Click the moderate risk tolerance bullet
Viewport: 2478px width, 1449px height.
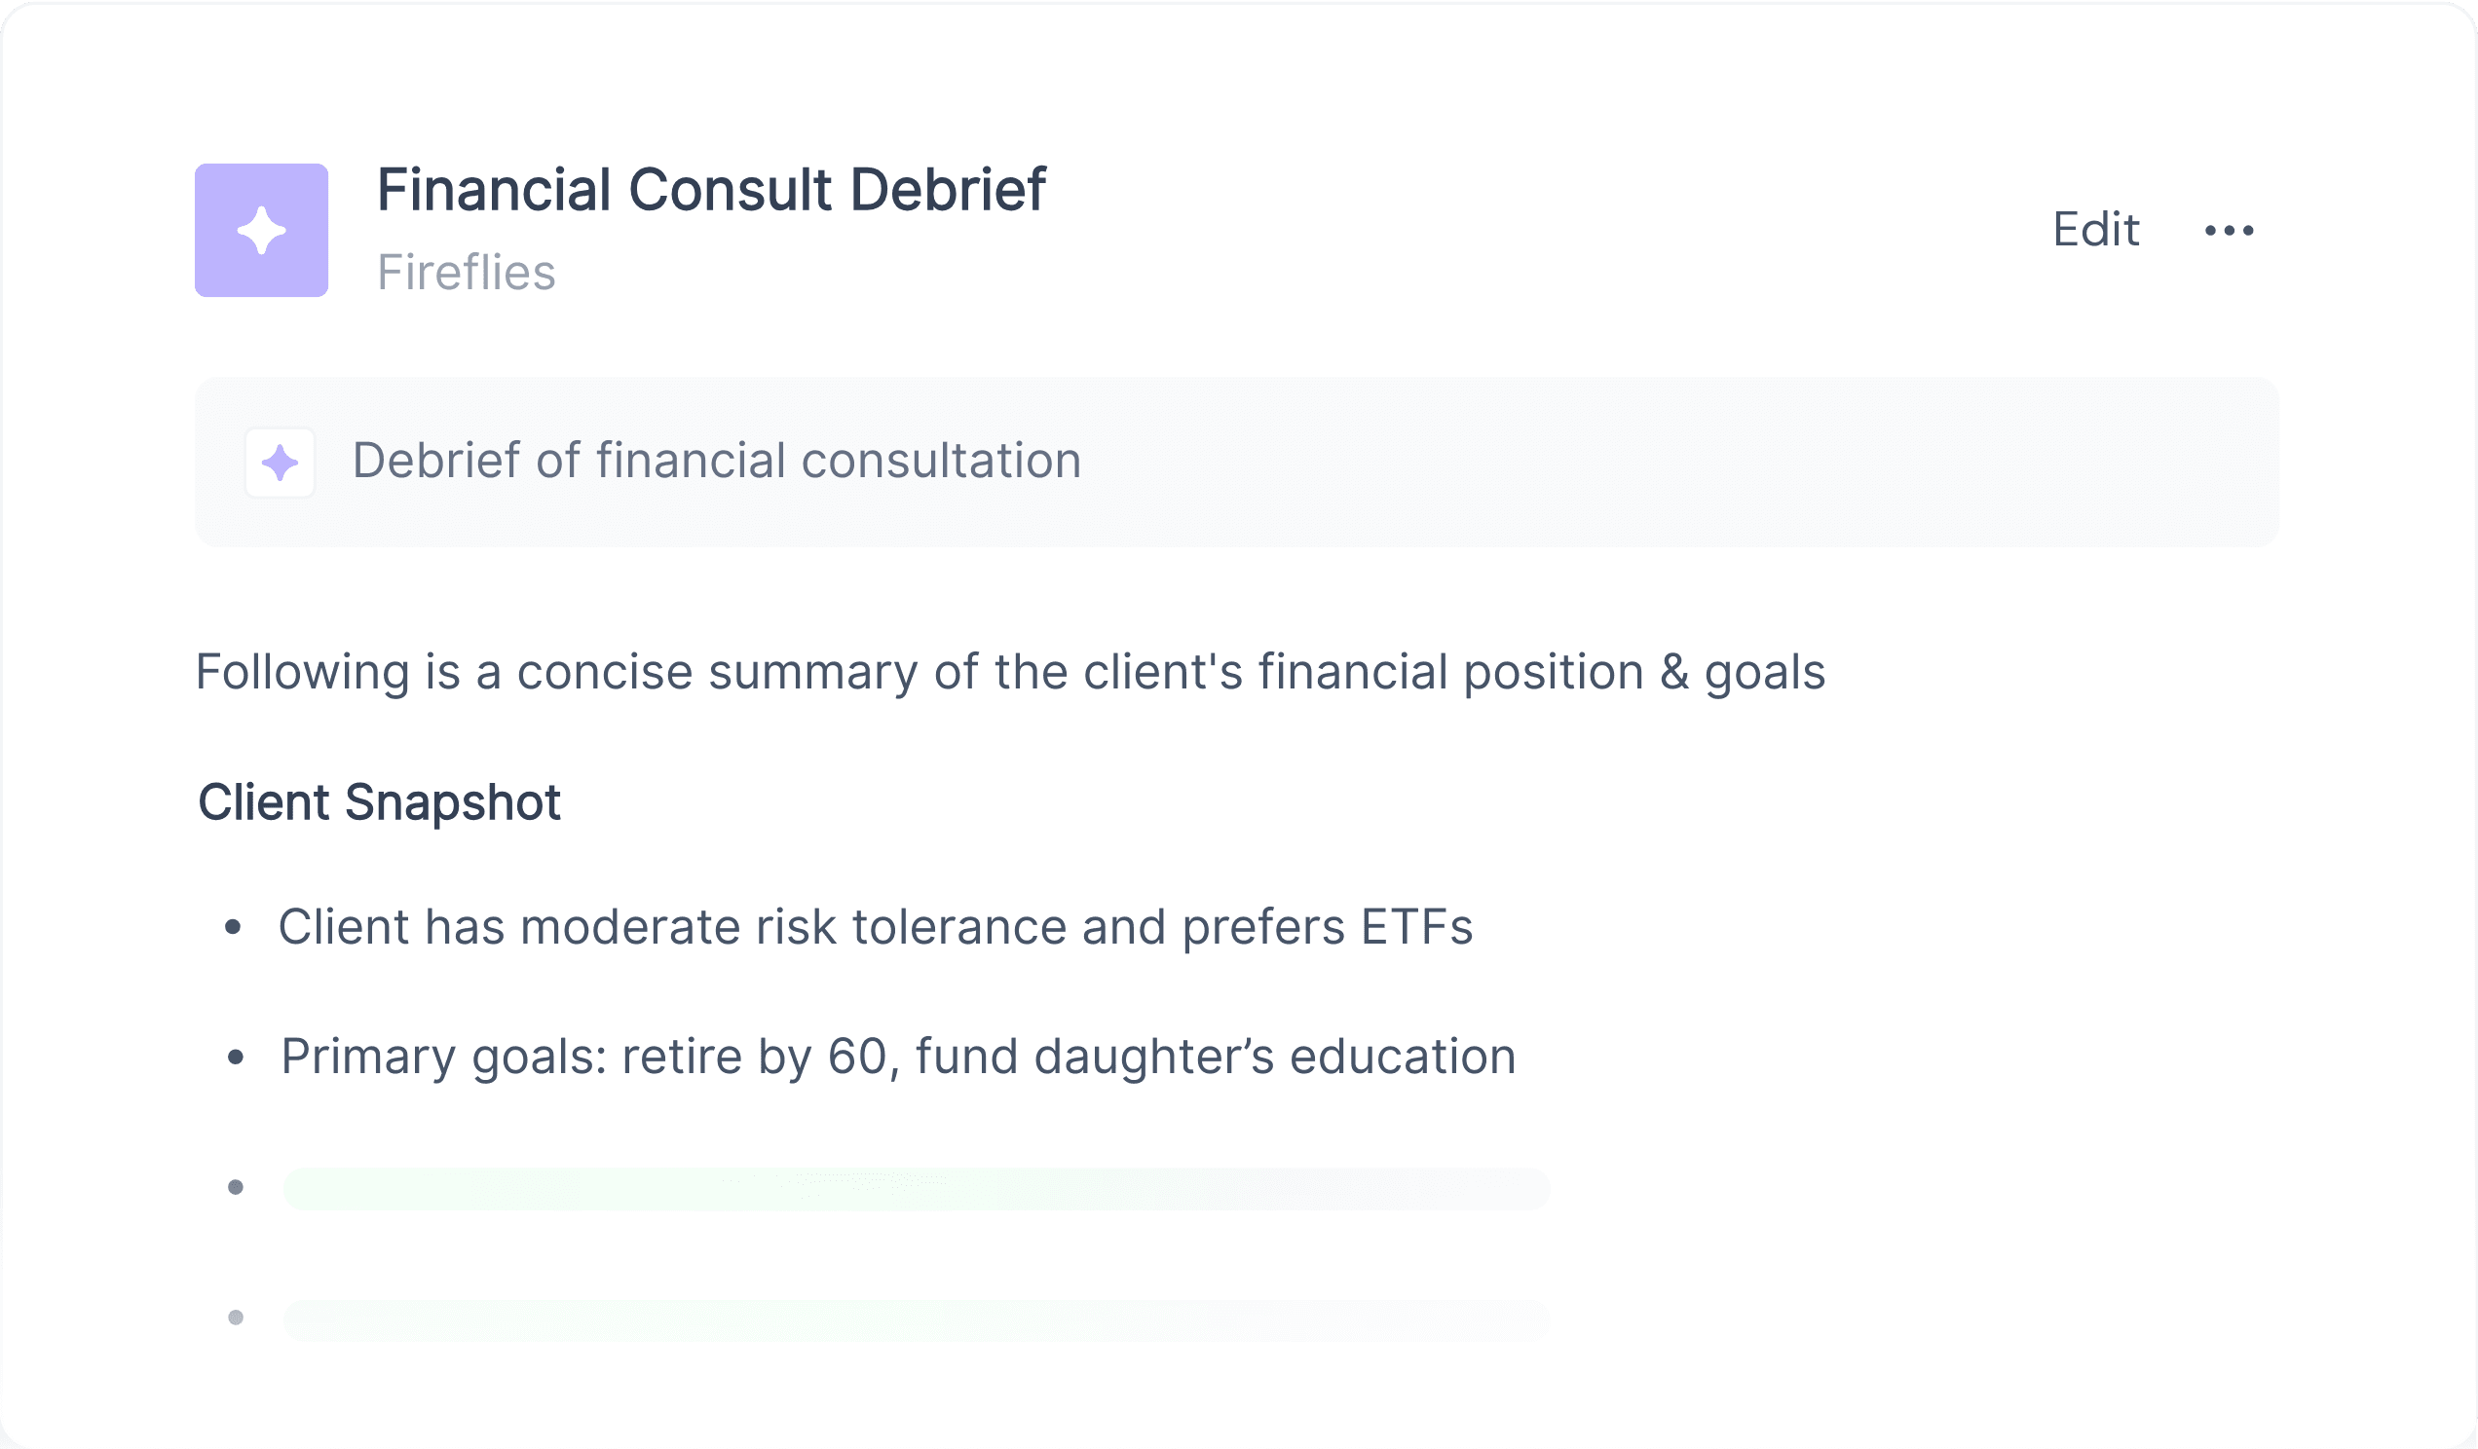pyautogui.click(x=875, y=927)
